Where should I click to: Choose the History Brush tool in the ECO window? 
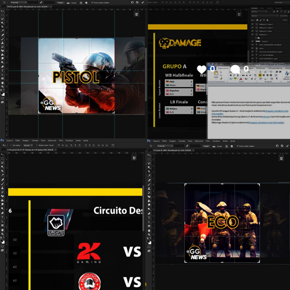pos(149,192)
